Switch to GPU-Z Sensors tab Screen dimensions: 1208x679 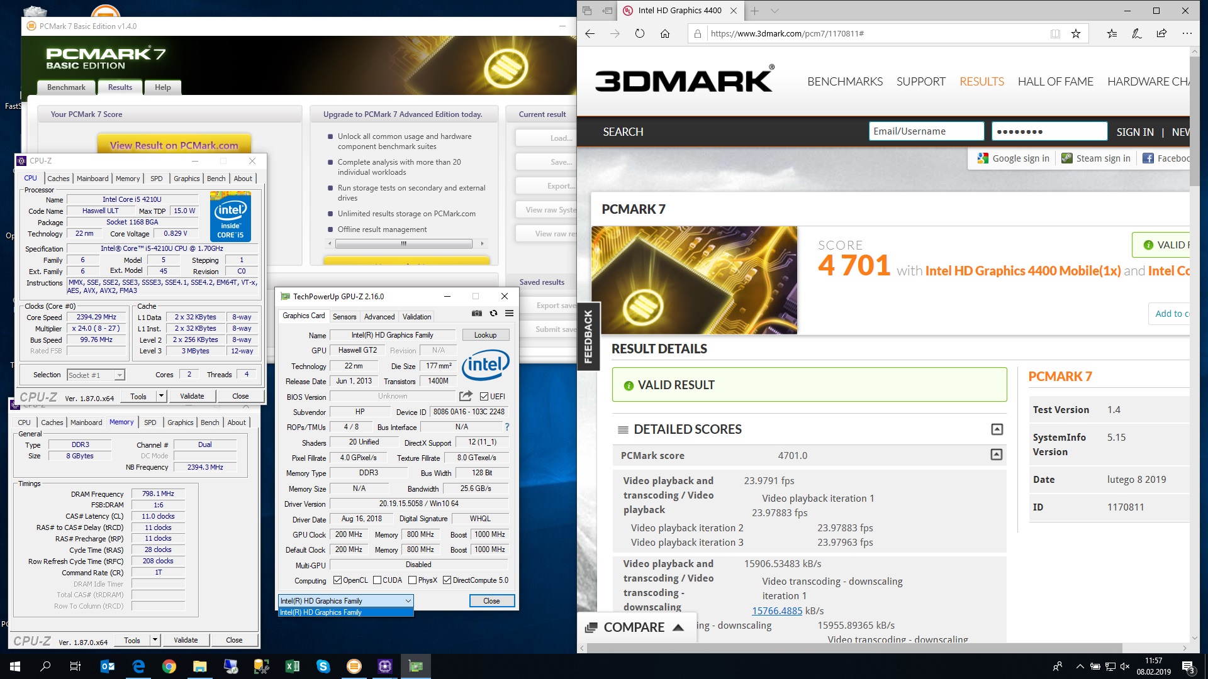344,317
